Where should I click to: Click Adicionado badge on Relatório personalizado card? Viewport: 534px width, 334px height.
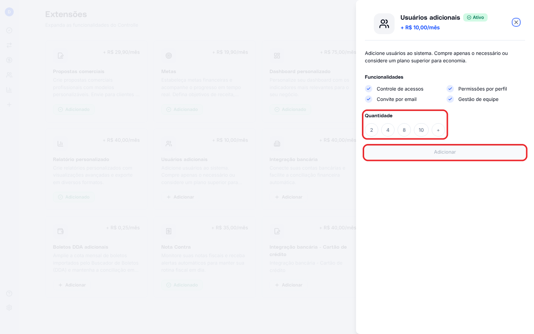point(74,197)
